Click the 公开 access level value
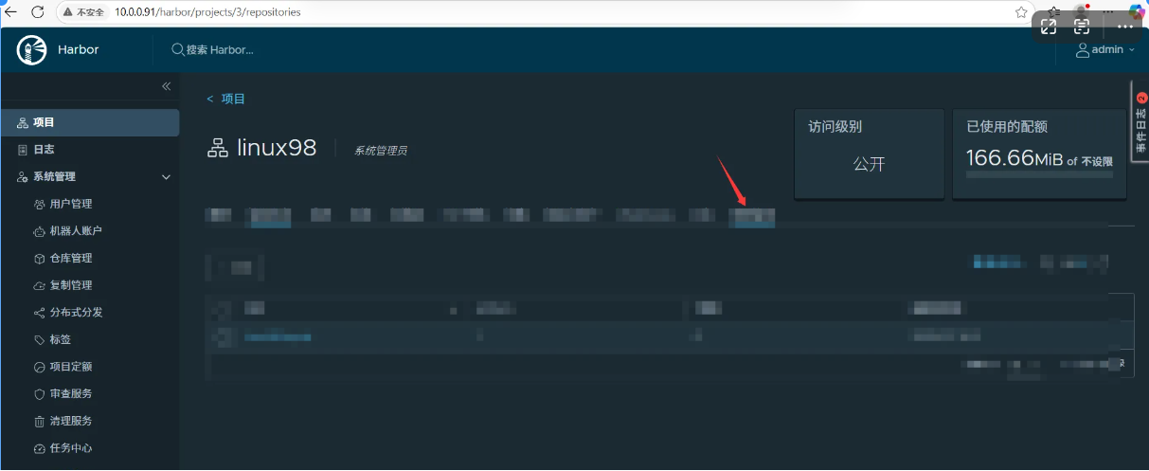The image size is (1149, 471). (x=869, y=164)
